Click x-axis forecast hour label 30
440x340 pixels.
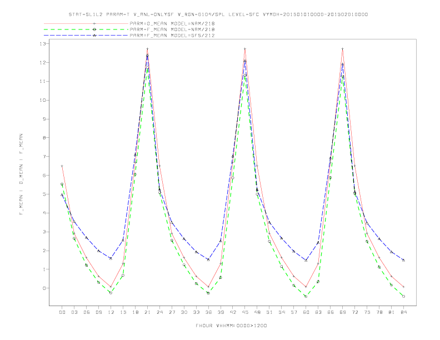point(184,312)
